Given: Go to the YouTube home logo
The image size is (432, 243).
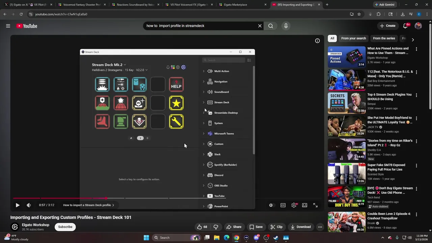Looking at the screenshot, I should point(27,26).
